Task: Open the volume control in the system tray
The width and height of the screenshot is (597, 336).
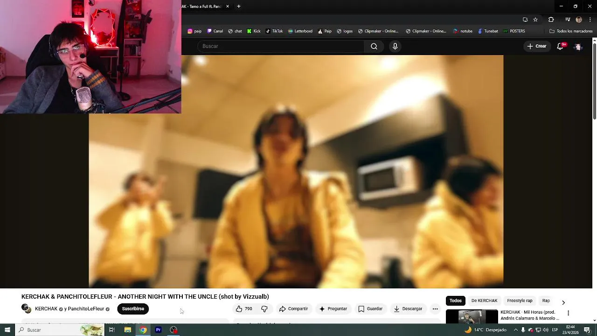Action: [x=546, y=330]
